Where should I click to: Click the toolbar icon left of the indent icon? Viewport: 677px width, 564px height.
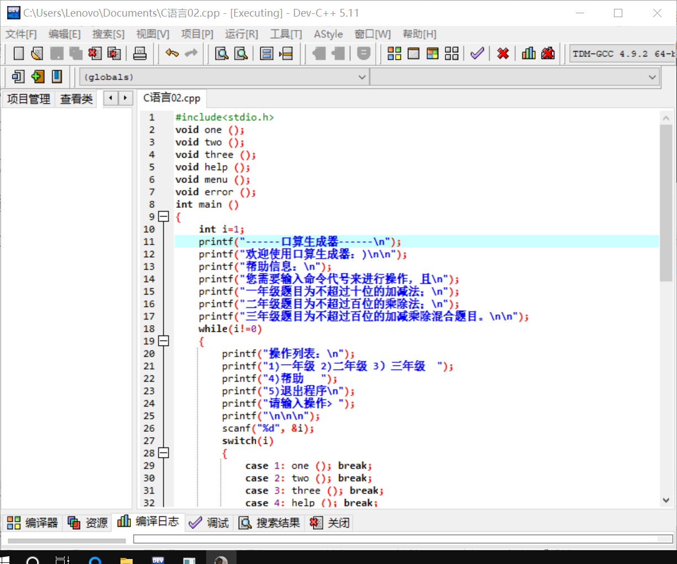(x=267, y=53)
